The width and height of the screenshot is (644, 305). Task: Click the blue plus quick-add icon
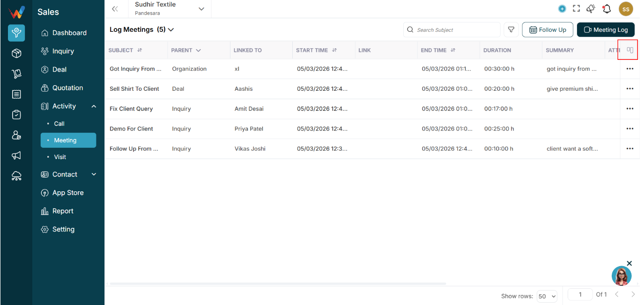pyautogui.click(x=562, y=8)
